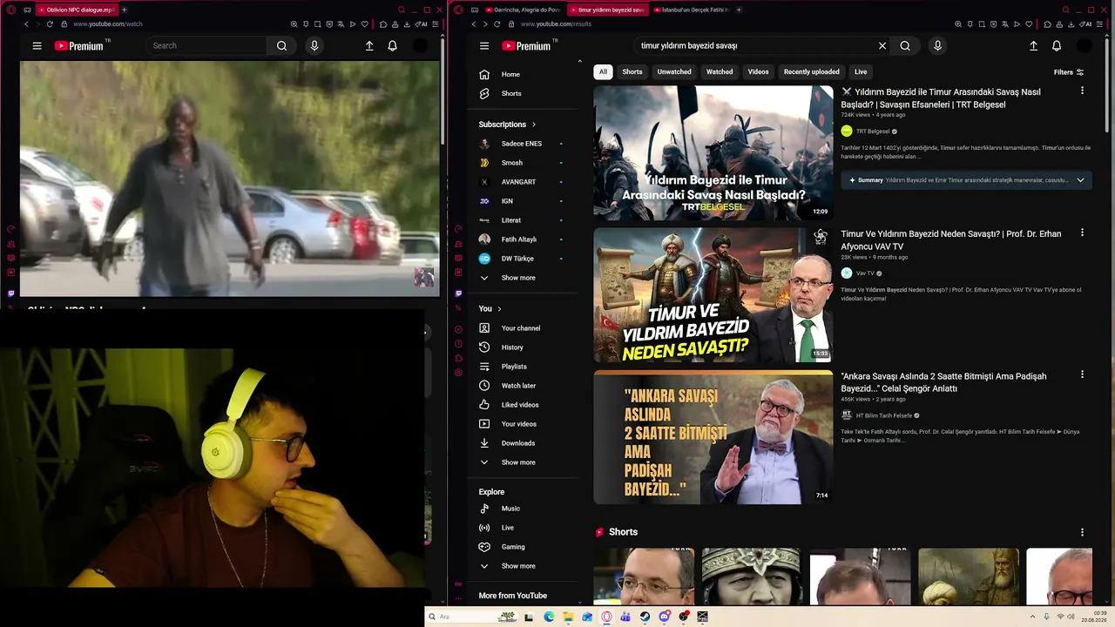Viewport: 1115px width, 627px height.
Task: Select the Unwatched filter chip
Action: click(674, 71)
